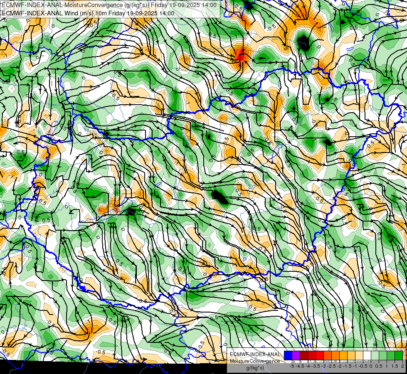Screen dimensions: 407x374
Task: Click the -2 value on the legend scale
Action: click(x=339, y=366)
